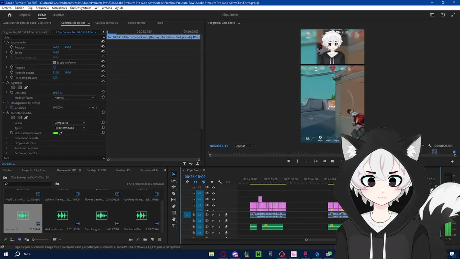Viewport: 460px width, 259px height.
Task: Toggle lock on track V6
Action: click(193, 199)
